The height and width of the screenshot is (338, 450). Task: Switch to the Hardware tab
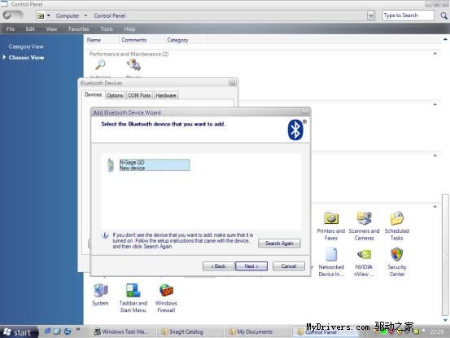166,95
